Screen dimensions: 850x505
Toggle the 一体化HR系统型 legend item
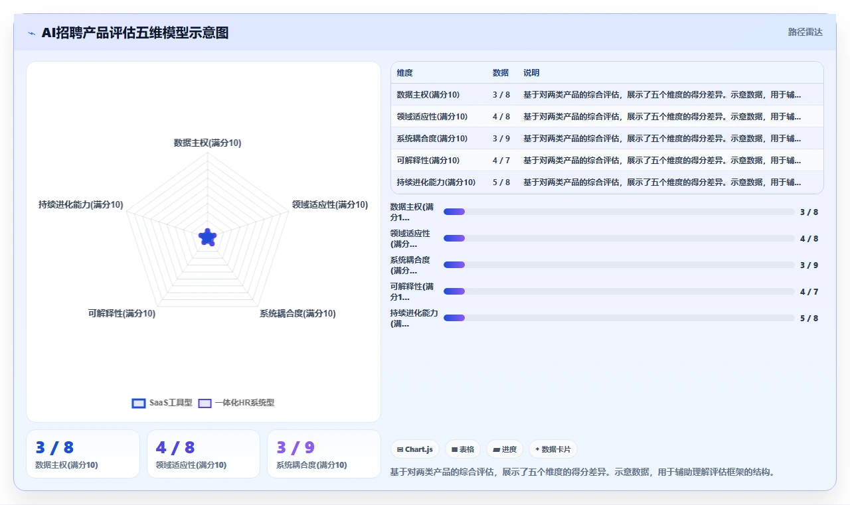pyautogui.click(x=237, y=403)
